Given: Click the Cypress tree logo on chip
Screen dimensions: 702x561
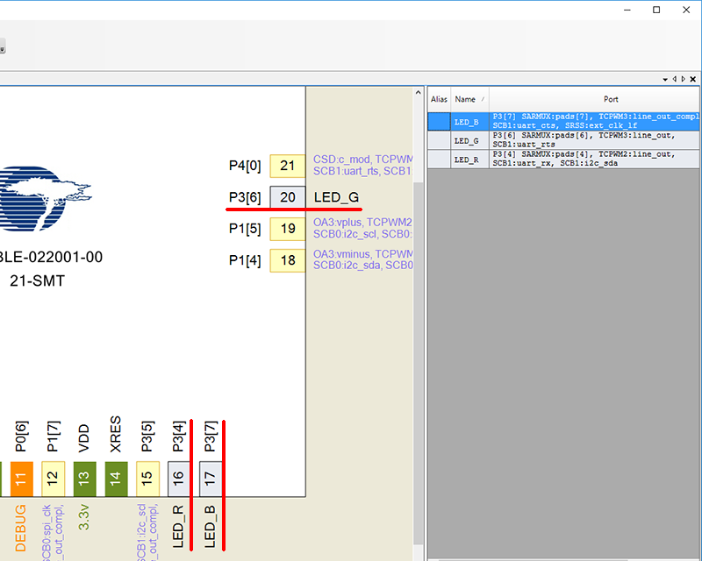Looking at the screenshot, I should tap(45, 199).
